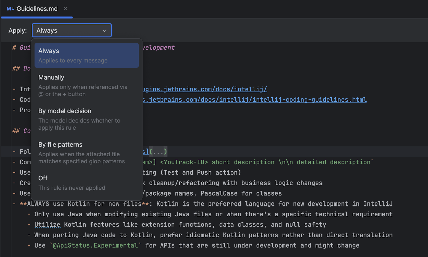The width and height of the screenshot is (428, 257).
Task: Open the plugins.jetbrains.com/docs/intellij/ link
Action: click(205, 89)
